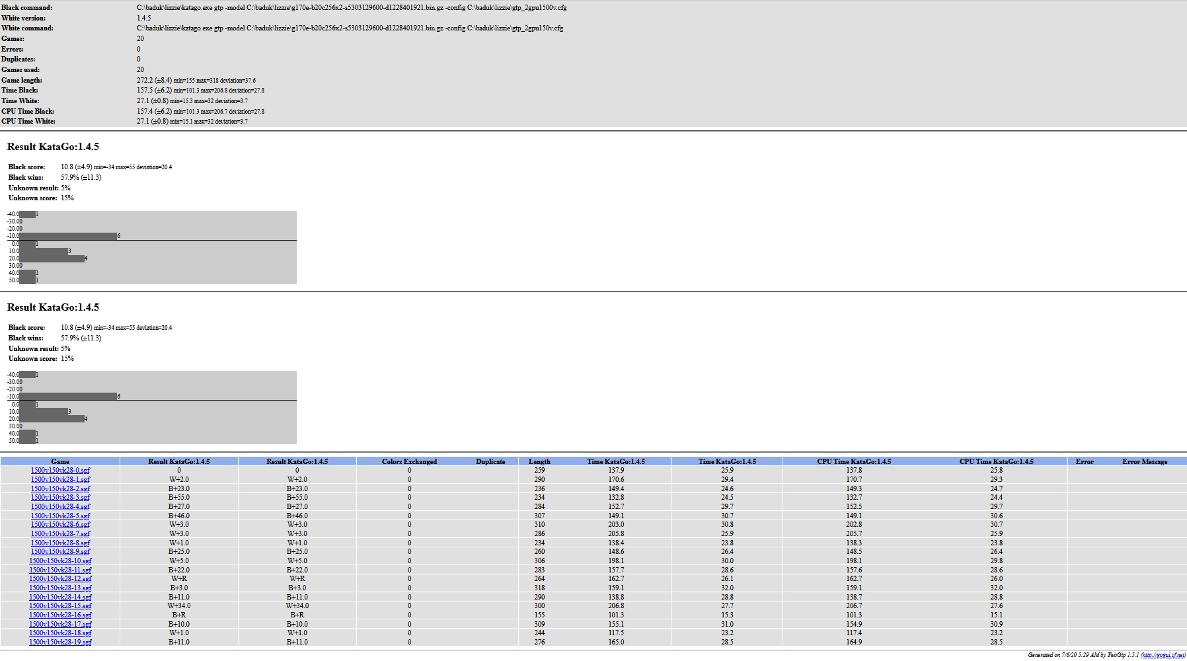Open the 1500v150vk28-5.sgf game link
The width and height of the screenshot is (1187, 661).
[60, 516]
